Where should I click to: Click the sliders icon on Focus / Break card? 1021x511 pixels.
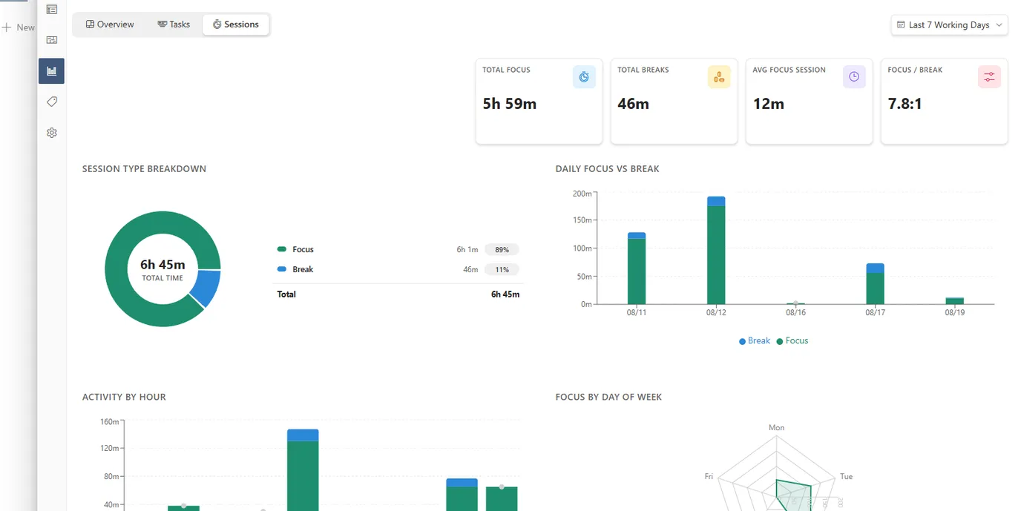click(x=989, y=76)
